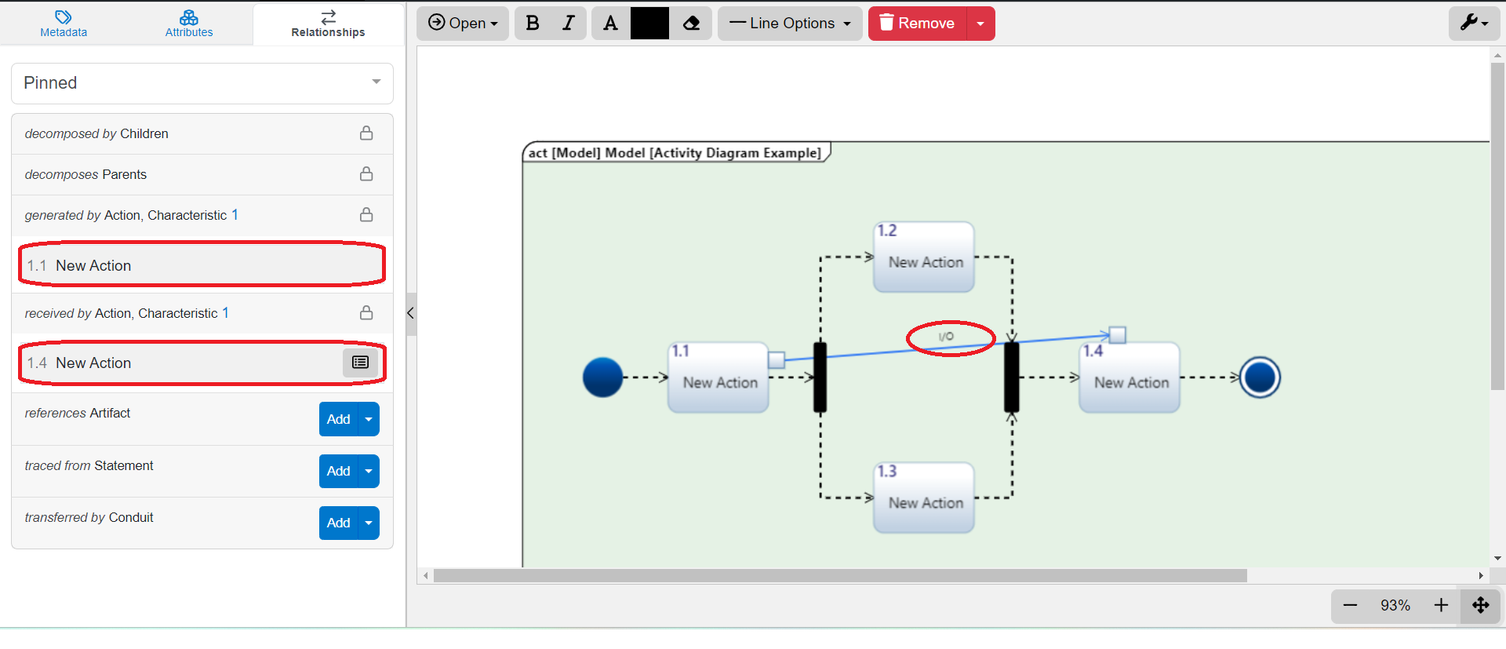The width and height of the screenshot is (1506, 649).
Task: Select the 1.3 New Action node
Action: click(x=924, y=498)
